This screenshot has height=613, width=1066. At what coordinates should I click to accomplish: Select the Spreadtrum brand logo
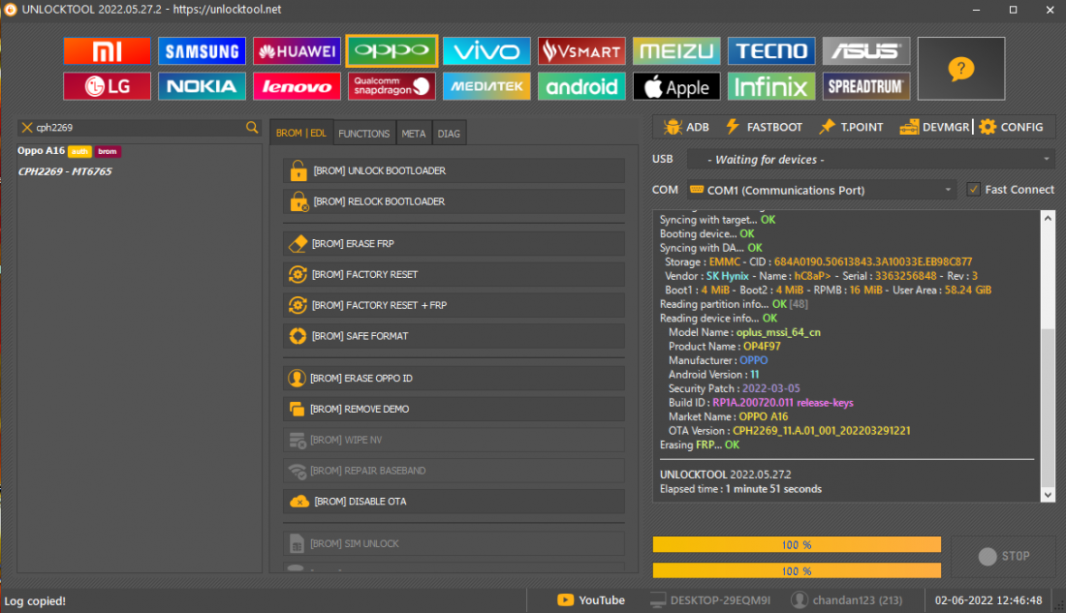coord(866,86)
